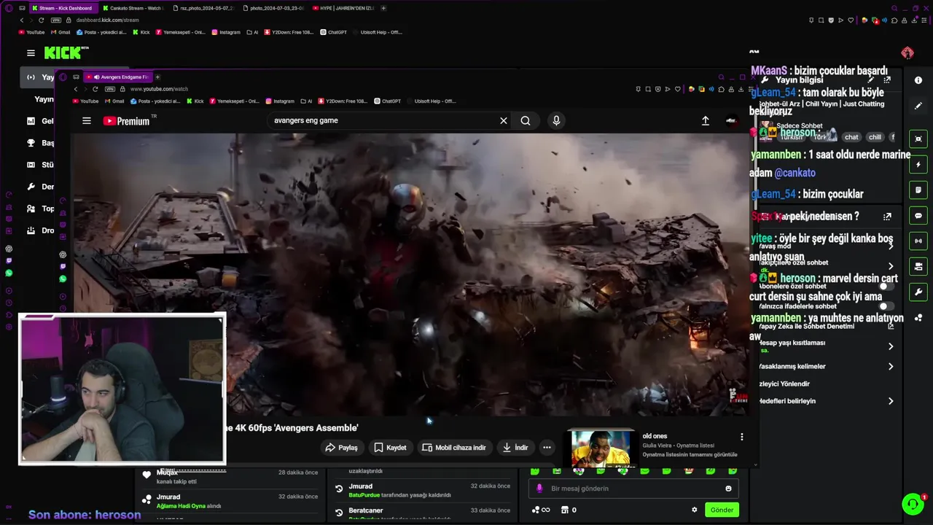
Task: Run search with the magnifier icon
Action: 526,120
